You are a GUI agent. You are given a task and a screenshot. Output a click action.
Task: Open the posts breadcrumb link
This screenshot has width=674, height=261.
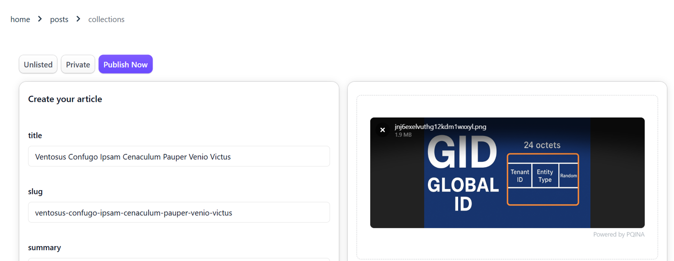pyautogui.click(x=59, y=19)
